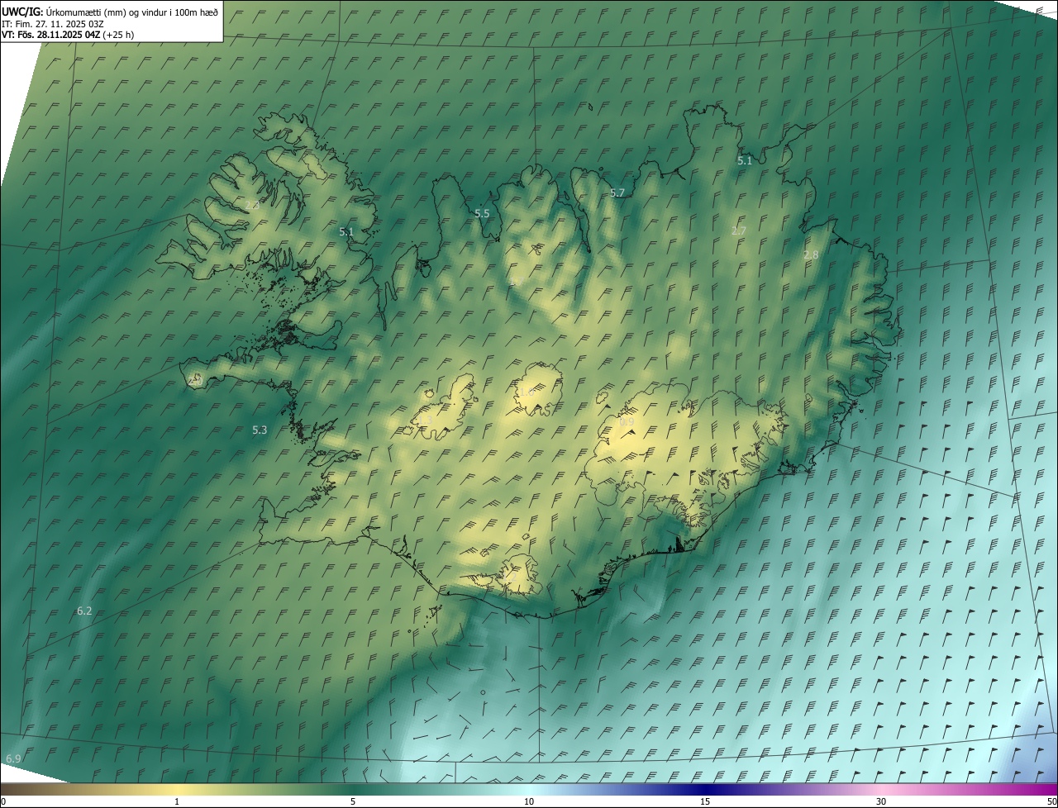Screen dimensions: 1058x808
Task: Click the 10 tick on the color scale
Action: pyautogui.click(x=529, y=801)
